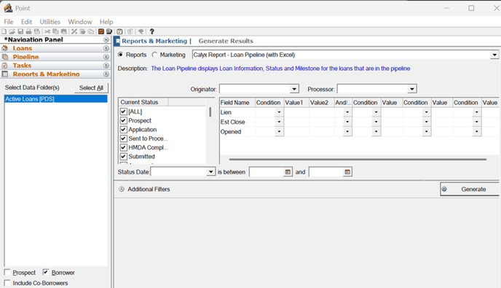The height and width of the screenshot is (288, 501).
Task: Open the Utilities menu
Action: [x=50, y=22]
